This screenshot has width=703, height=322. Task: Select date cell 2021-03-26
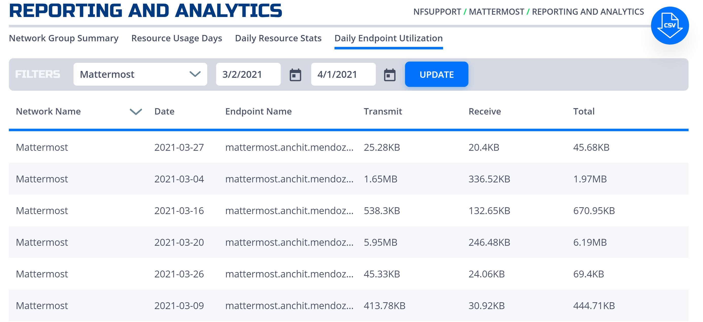point(179,274)
